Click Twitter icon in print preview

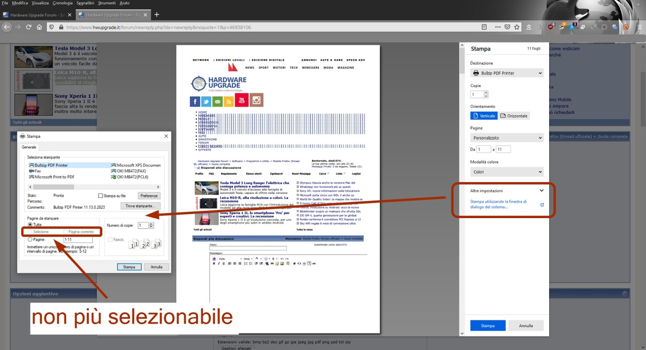(206, 102)
